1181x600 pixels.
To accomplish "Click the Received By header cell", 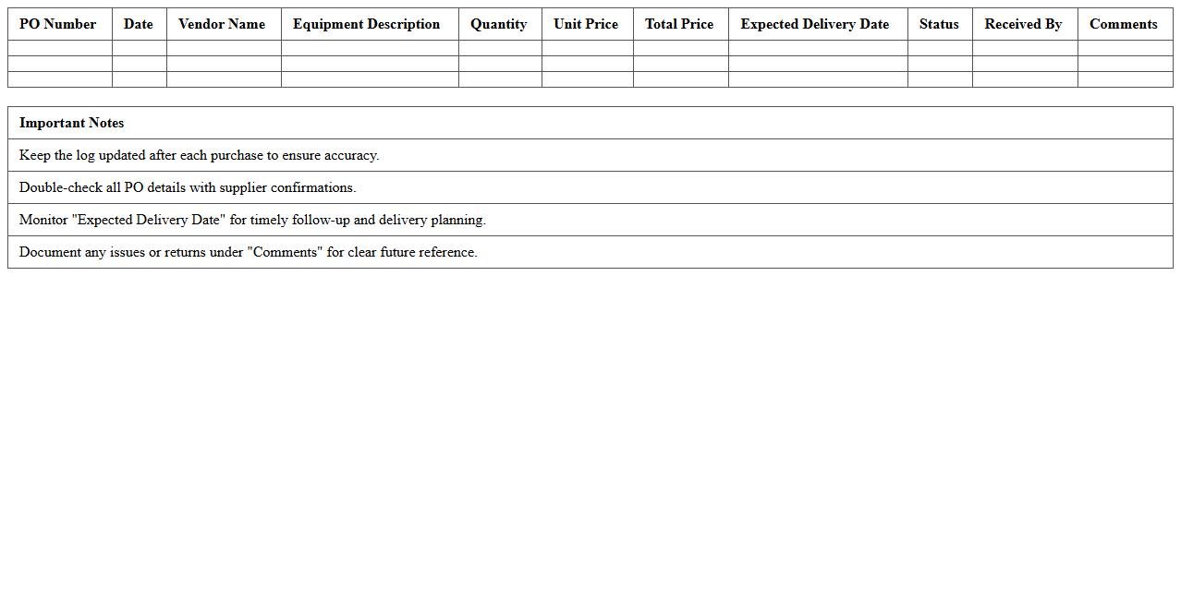I will point(1023,24).
